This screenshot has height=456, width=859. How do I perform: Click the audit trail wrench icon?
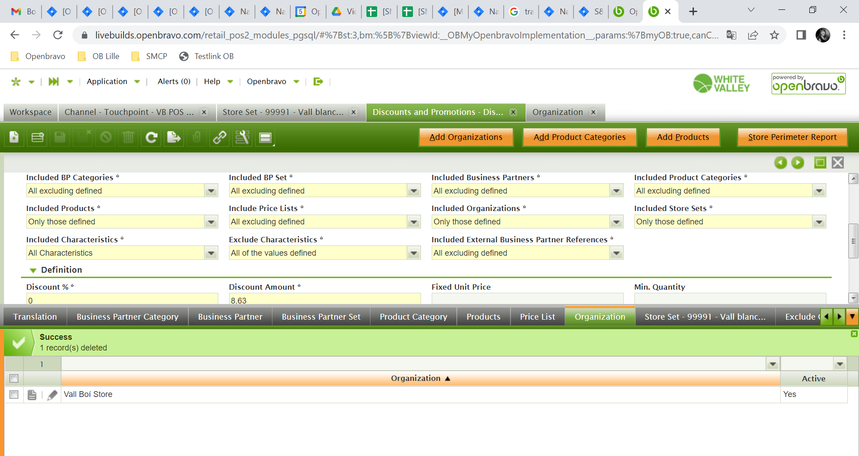click(242, 137)
